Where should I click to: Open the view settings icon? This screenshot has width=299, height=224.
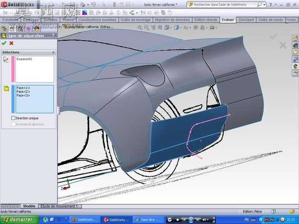click(x=212, y=28)
